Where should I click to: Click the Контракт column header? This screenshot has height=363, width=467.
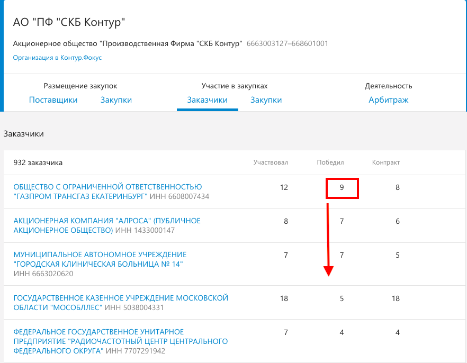(385, 162)
